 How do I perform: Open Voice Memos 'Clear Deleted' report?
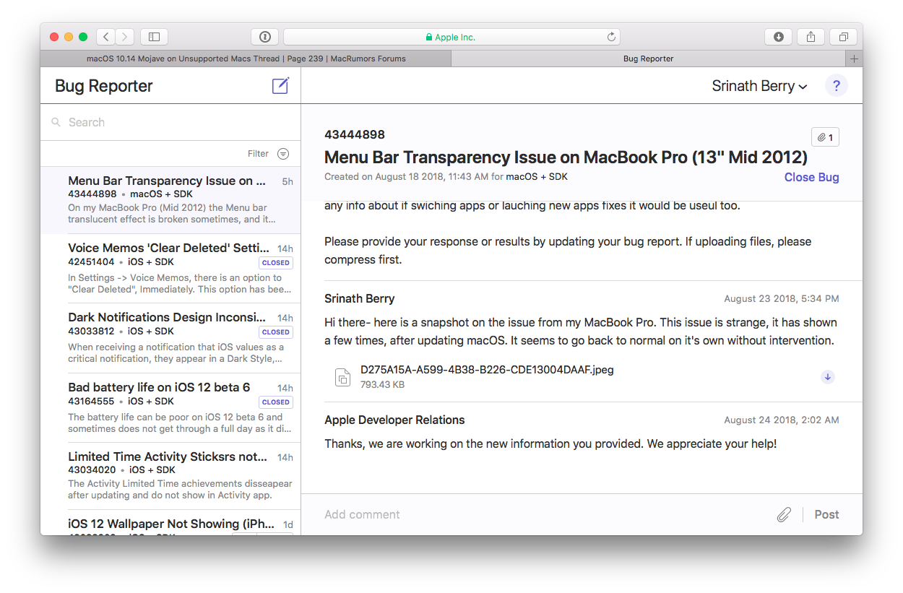click(x=170, y=268)
